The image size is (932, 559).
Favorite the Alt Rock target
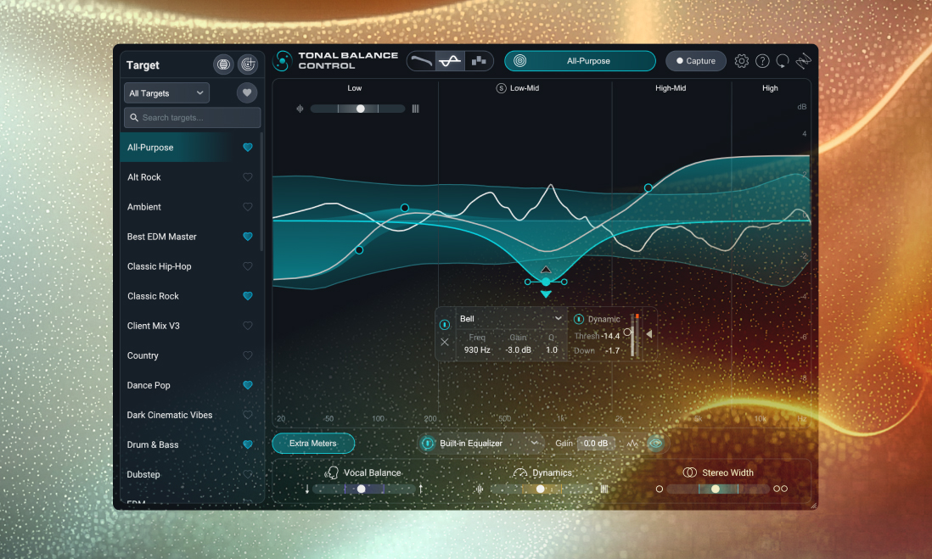tap(247, 176)
